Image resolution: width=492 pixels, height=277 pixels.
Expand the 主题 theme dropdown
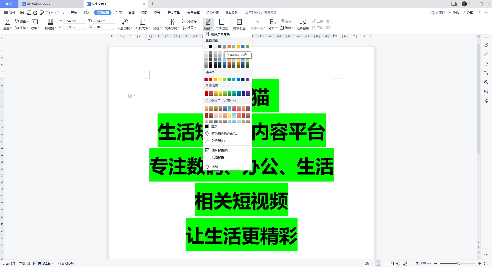[7, 24]
